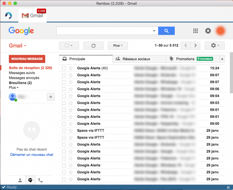233x190 pixels.
Task: Open Boîte de réception (2 328)
Action: pyautogui.click(x=30, y=68)
